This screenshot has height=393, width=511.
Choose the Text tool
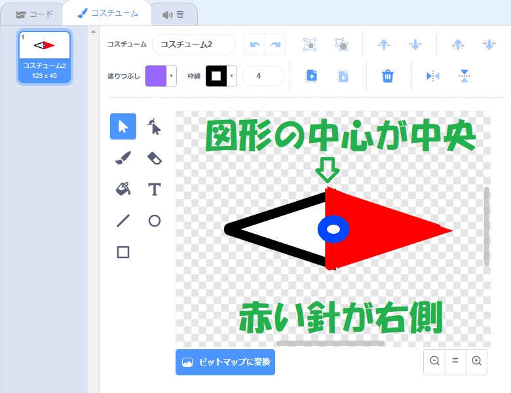154,189
